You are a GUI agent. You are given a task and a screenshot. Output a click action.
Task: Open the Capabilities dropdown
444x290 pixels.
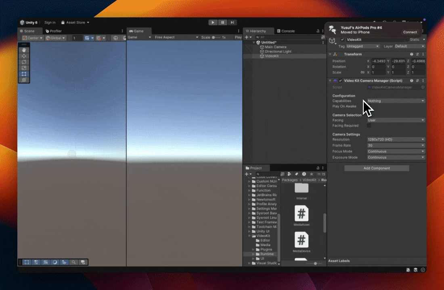pyautogui.click(x=396, y=101)
